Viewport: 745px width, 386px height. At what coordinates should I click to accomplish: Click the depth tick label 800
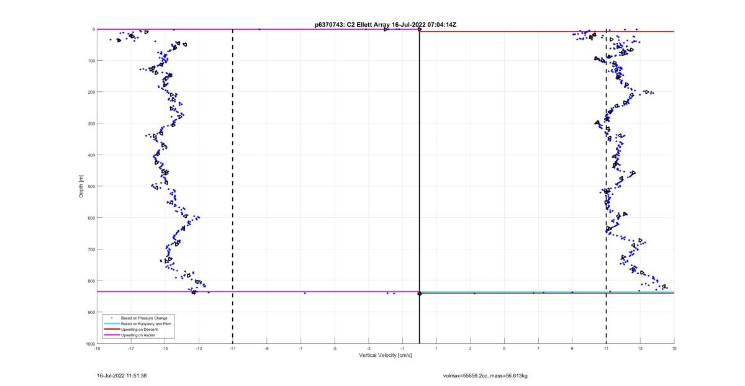(x=91, y=281)
